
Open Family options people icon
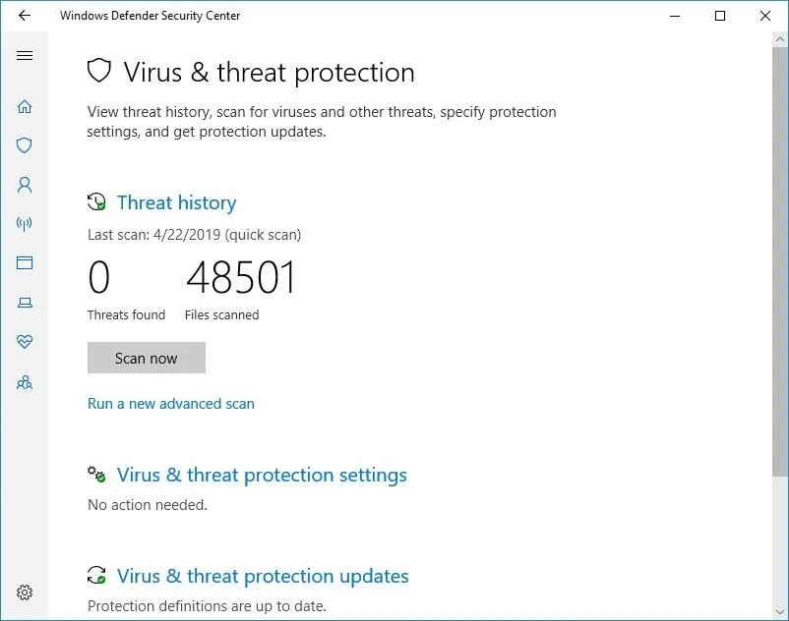pos(25,383)
